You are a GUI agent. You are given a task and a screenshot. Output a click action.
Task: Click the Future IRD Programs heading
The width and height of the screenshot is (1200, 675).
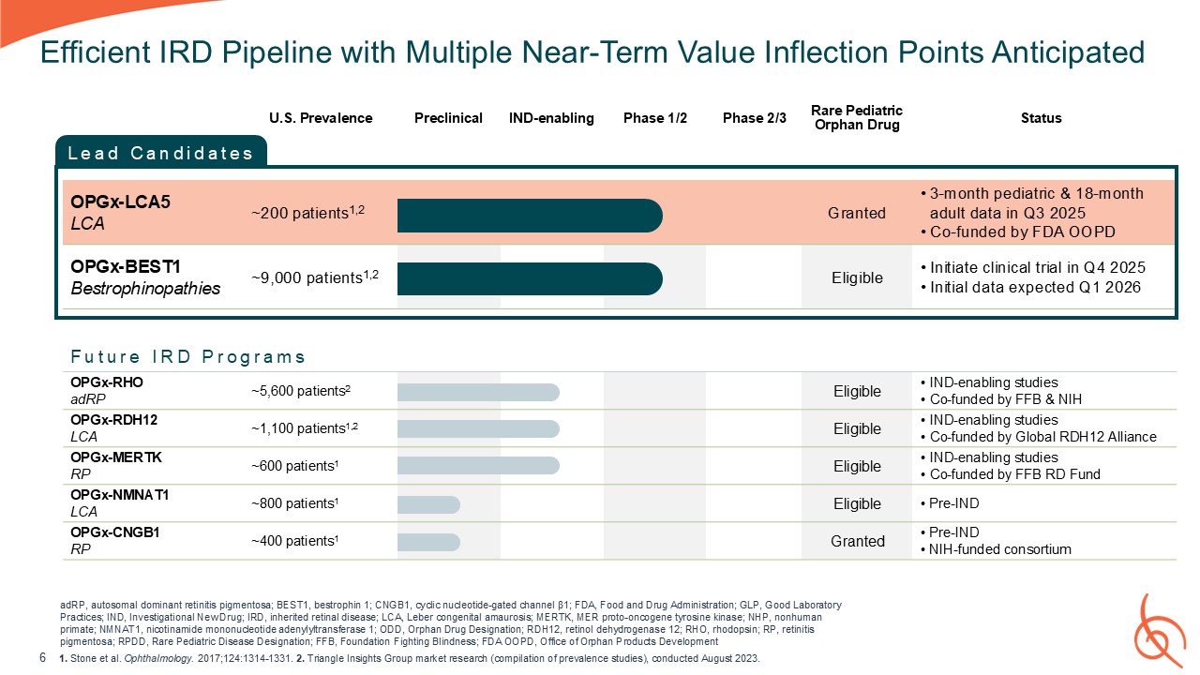[187, 357]
